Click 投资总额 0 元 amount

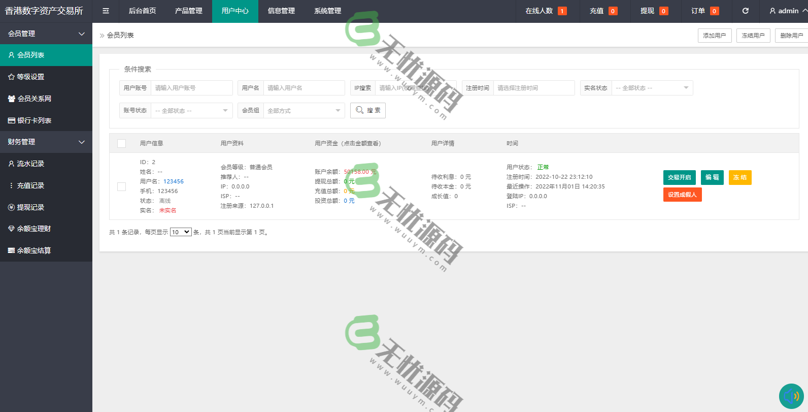click(349, 201)
